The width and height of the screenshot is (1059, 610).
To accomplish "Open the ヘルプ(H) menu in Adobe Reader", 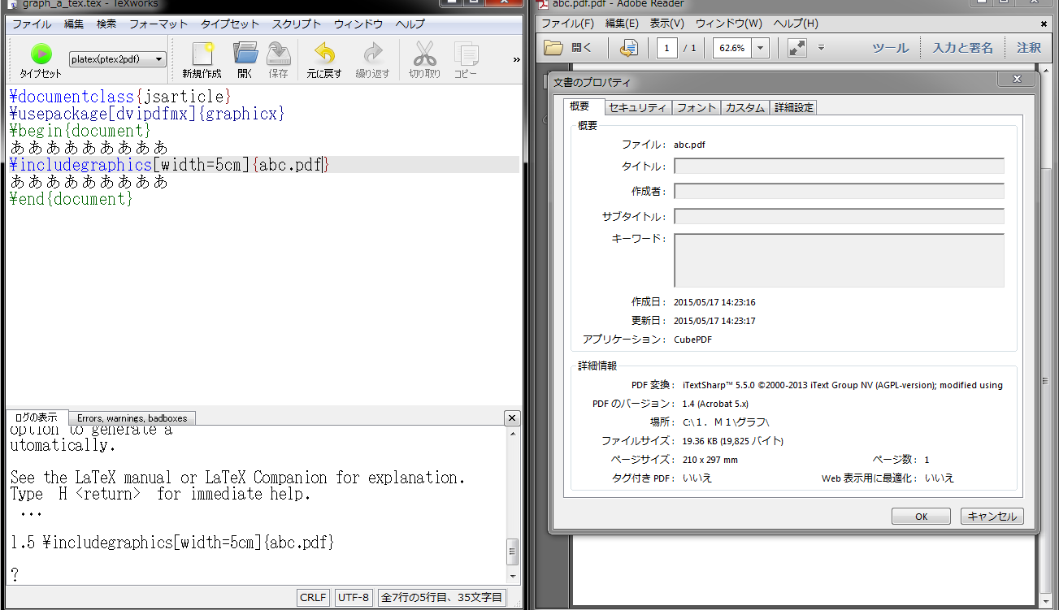I will coord(796,23).
